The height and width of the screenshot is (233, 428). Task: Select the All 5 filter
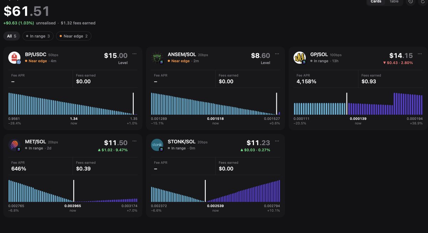point(12,36)
